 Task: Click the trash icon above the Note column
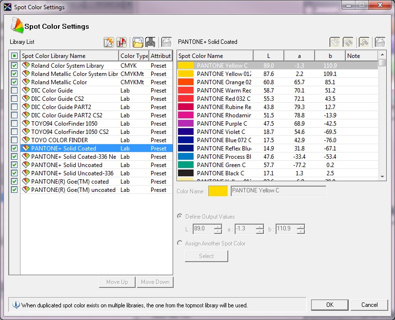(380, 42)
